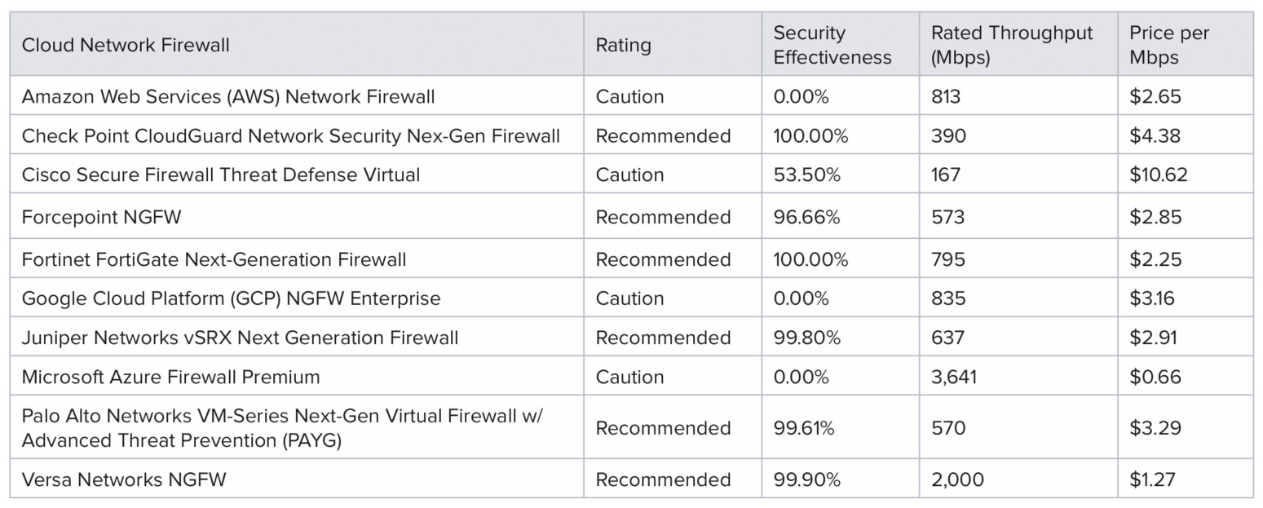Select the Amazon Web Services Network Firewall cell
Viewport: 1263px width, 508px height.
point(228,96)
